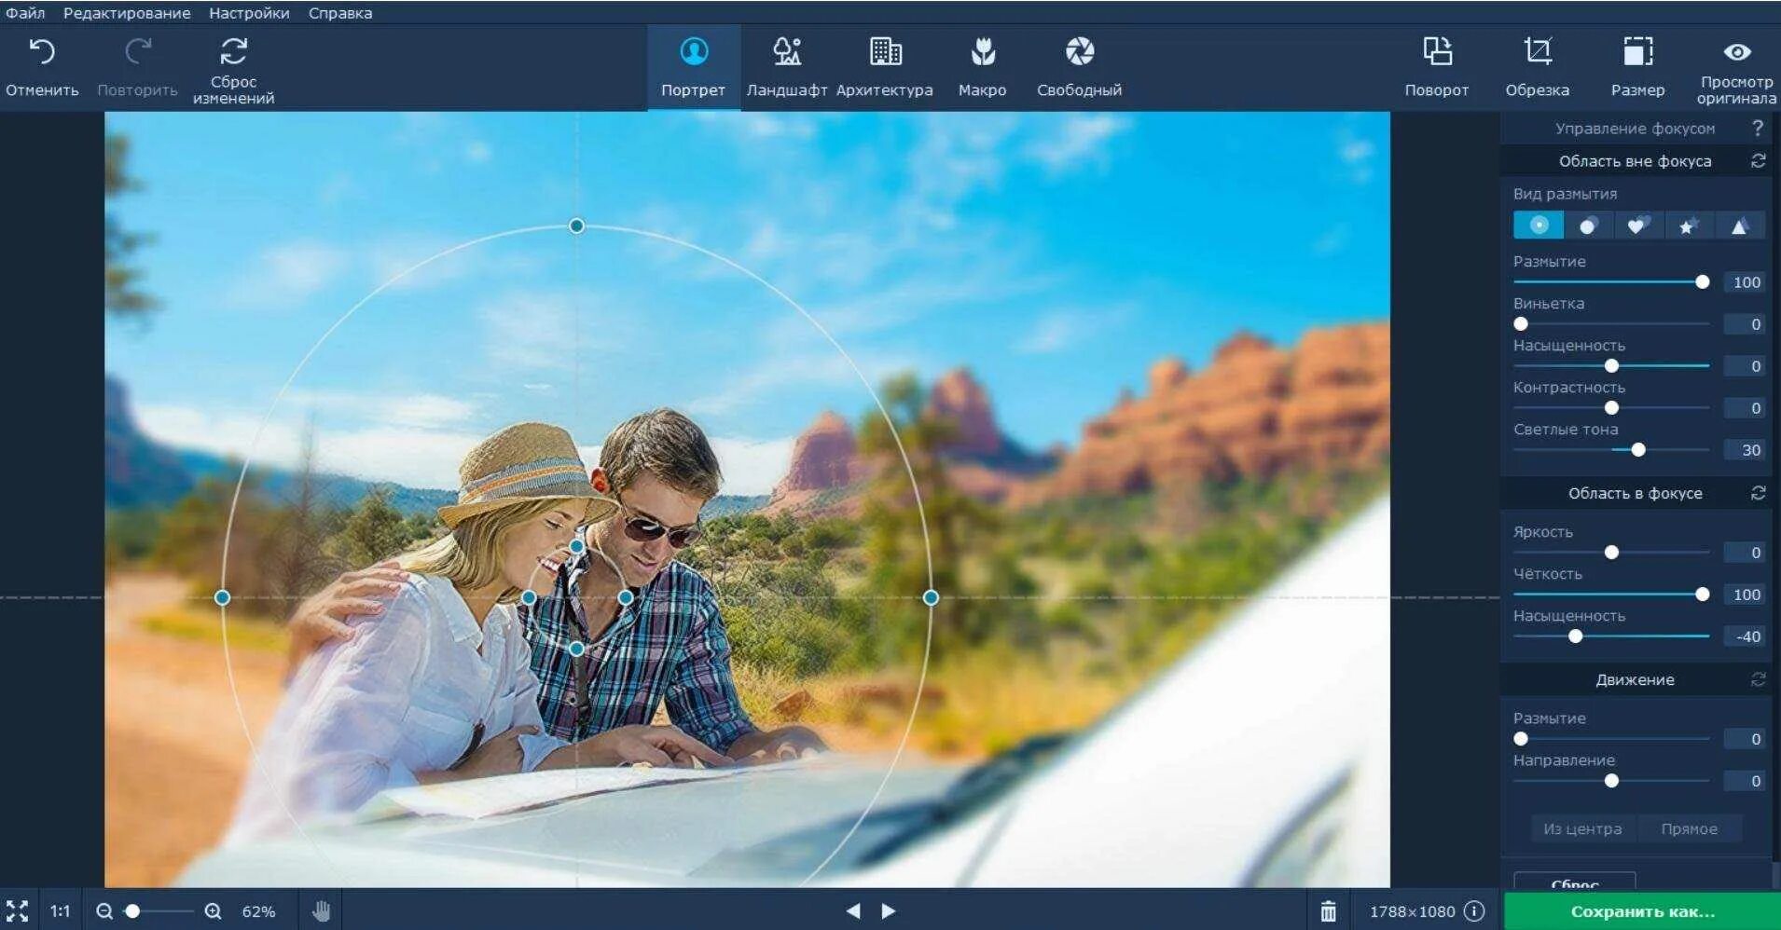Viewport: 1781px width, 930px height.
Task: Select the Портрет focus mode
Action: coord(693,67)
